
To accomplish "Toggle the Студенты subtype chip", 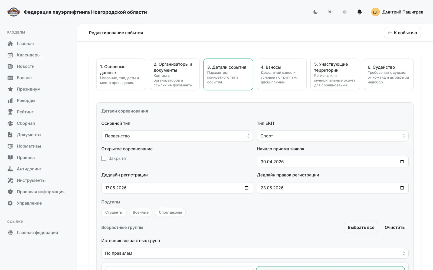I will (114, 212).
